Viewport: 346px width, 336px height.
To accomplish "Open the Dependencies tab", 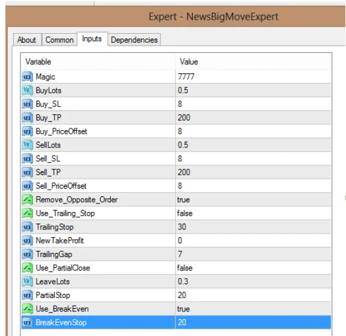I will point(134,40).
